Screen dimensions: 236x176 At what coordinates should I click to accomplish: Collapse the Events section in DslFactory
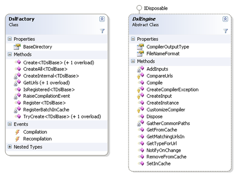(x=10, y=124)
